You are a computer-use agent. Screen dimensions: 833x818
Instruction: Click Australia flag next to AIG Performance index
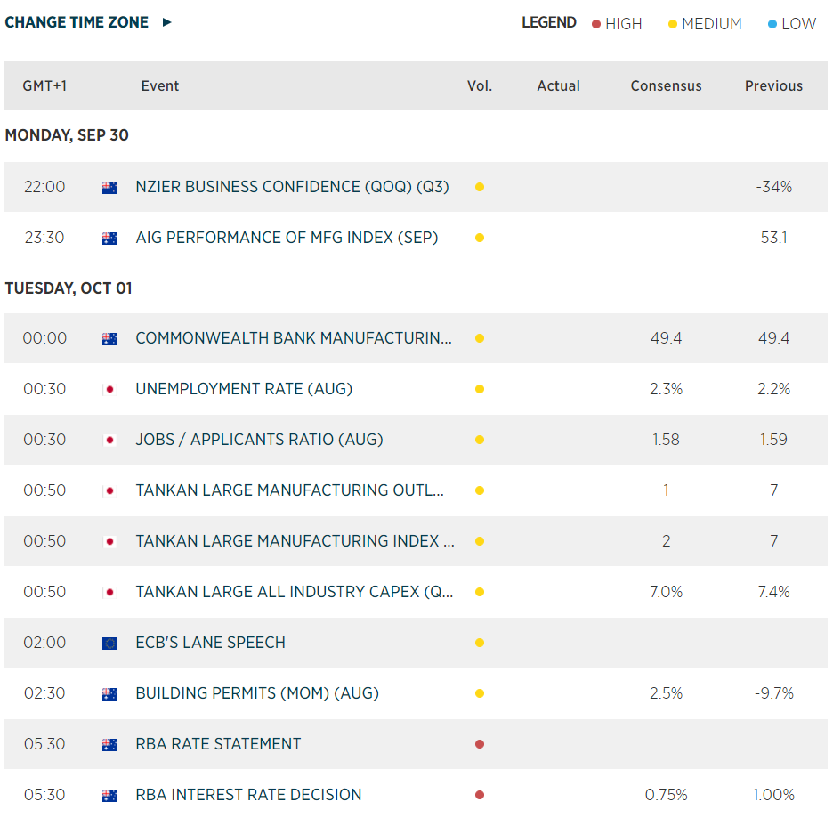coord(109,239)
